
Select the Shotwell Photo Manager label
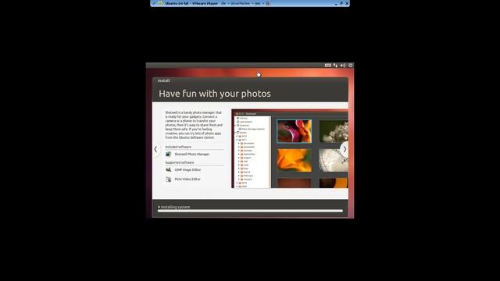pyautogui.click(x=192, y=155)
